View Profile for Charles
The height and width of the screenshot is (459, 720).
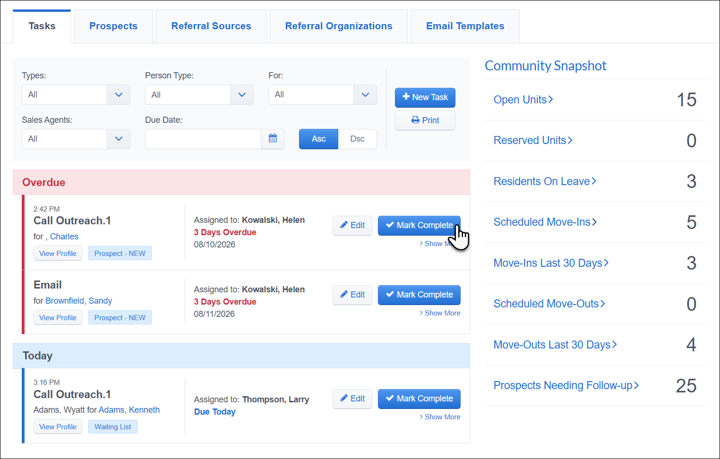click(58, 254)
